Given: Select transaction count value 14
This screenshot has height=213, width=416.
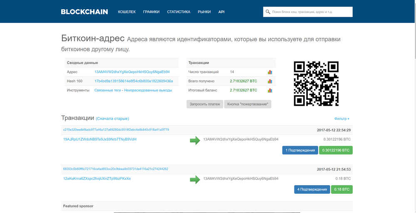Looking at the screenshot, I should pyautogui.click(x=232, y=72).
